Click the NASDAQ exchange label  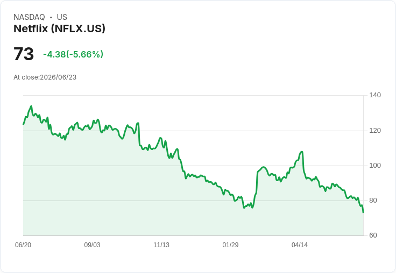point(29,17)
